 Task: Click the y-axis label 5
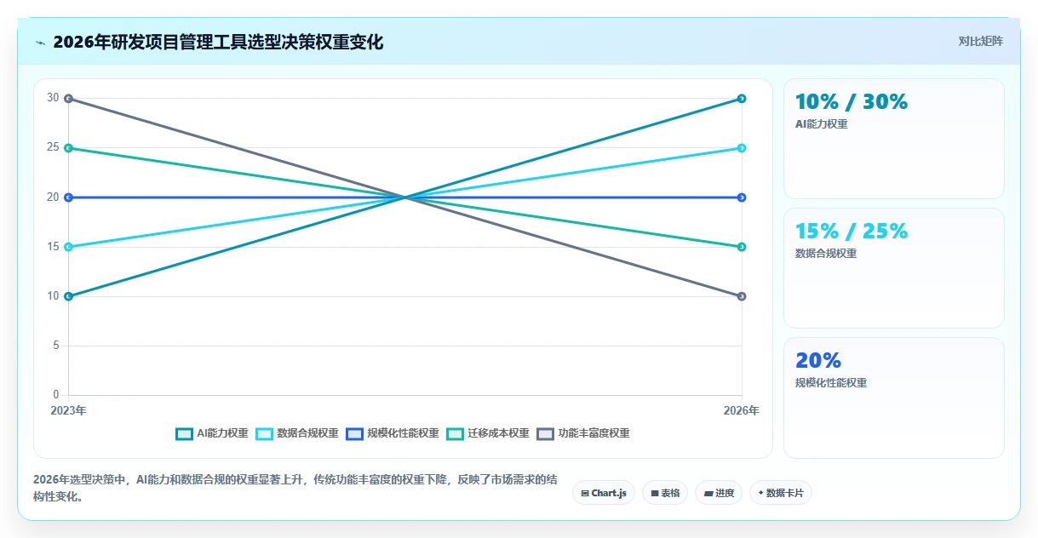click(x=56, y=346)
